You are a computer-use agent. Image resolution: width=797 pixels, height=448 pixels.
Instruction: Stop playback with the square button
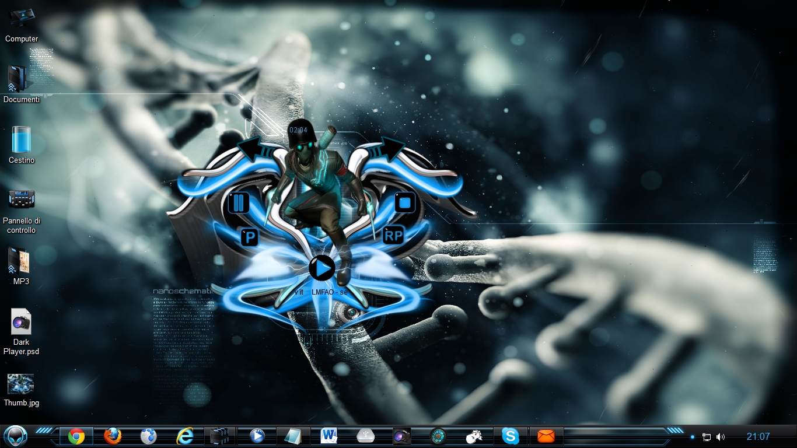pos(404,202)
